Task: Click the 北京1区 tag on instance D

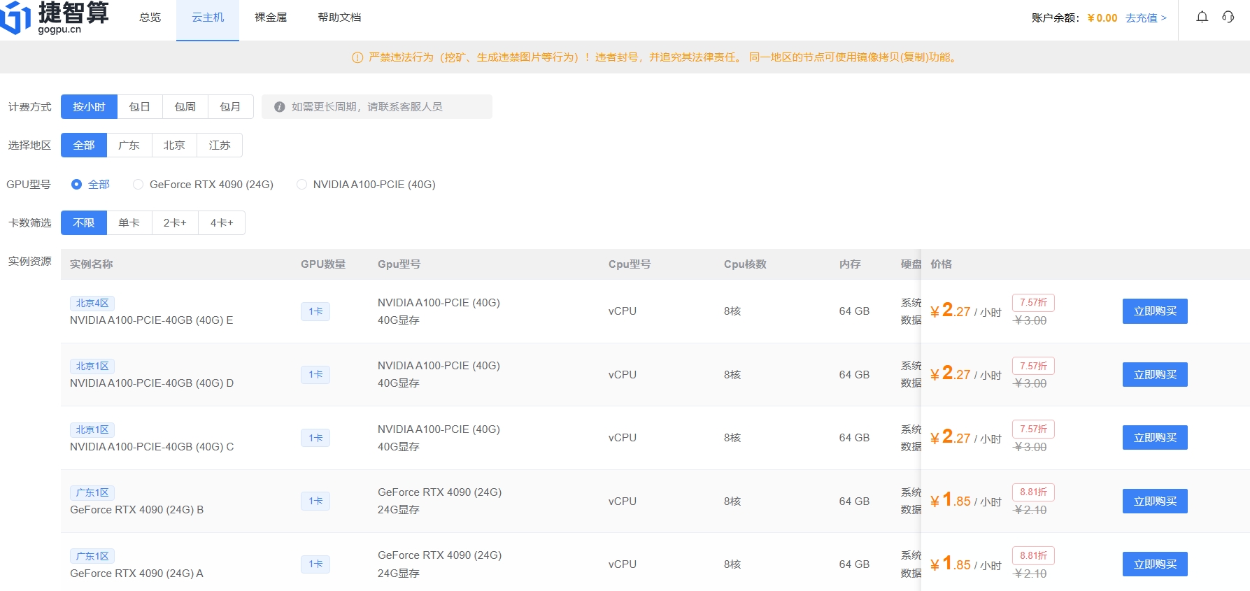Action: (92, 366)
